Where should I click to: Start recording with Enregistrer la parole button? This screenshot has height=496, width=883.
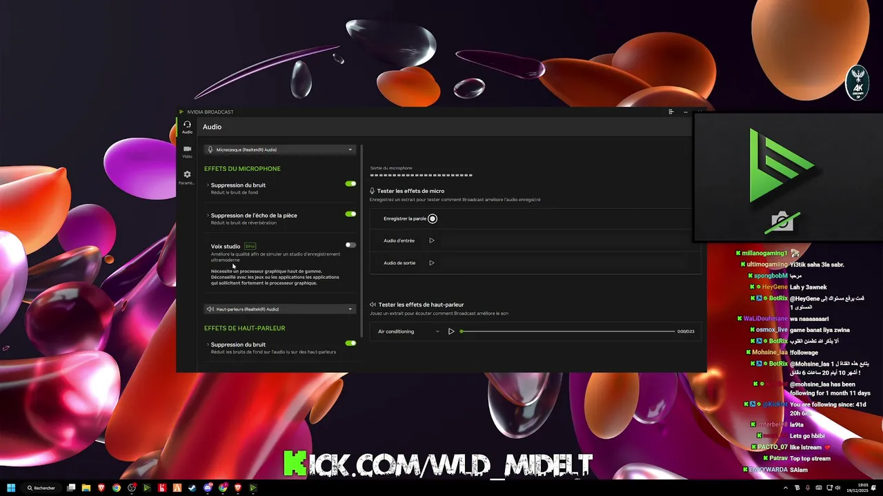(433, 218)
